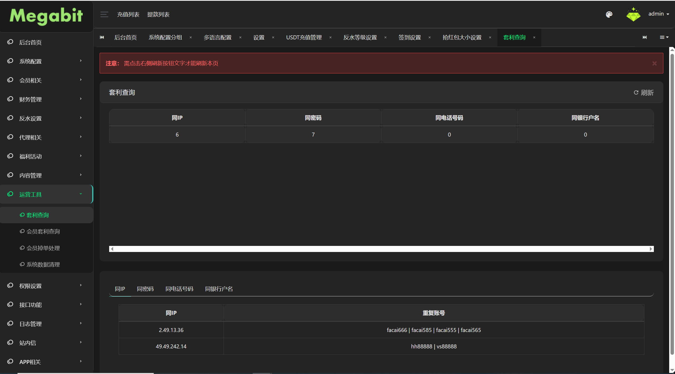Close the USDT充值管理 tab
This screenshot has width=675, height=374.
tap(330, 38)
